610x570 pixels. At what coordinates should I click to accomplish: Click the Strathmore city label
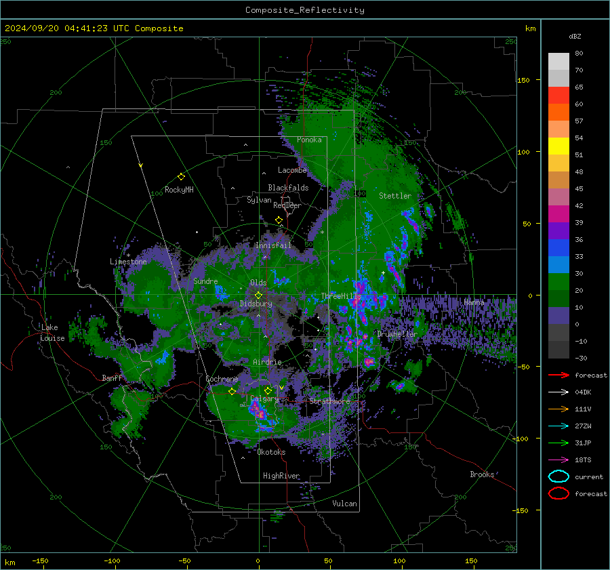coord(329,401)
